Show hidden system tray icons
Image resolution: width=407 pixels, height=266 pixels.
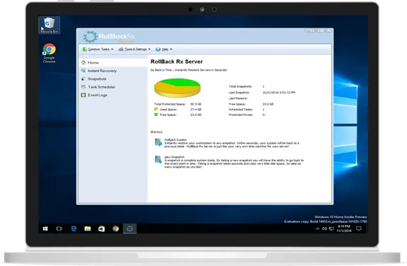[317, 229]
